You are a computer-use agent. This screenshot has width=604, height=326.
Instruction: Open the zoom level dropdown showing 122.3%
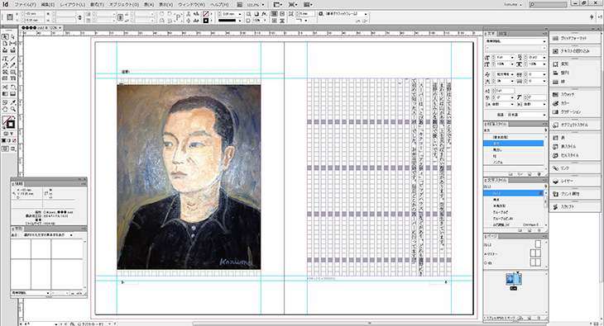[x=256, y=5]
